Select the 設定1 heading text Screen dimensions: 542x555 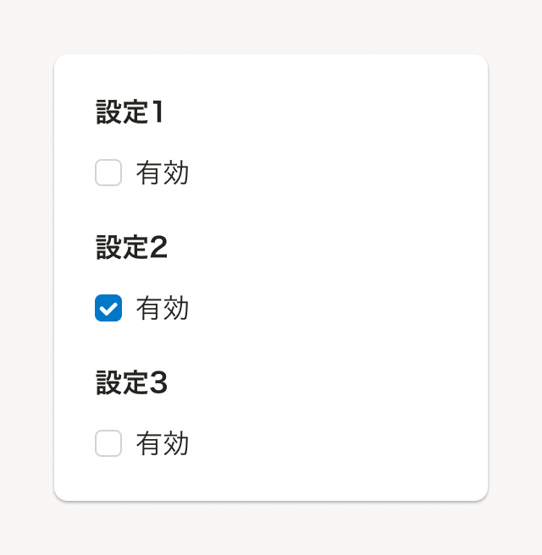130,112
